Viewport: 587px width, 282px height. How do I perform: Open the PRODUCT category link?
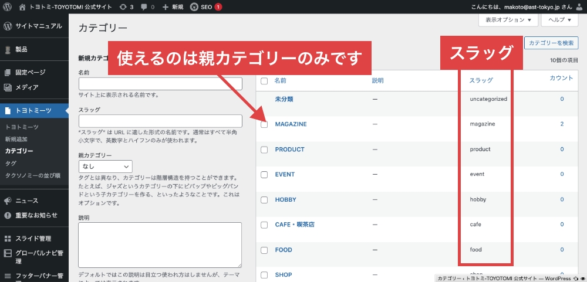(x=290, y=150)
